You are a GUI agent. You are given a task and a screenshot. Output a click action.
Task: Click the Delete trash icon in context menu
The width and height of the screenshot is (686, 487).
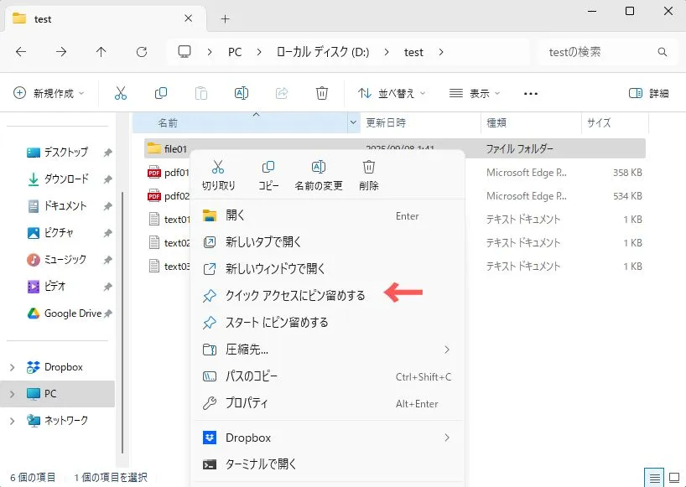(368, 168)
